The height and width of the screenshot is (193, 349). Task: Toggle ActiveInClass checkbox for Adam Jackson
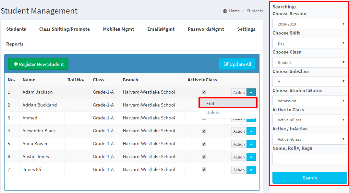pos(204,92)
